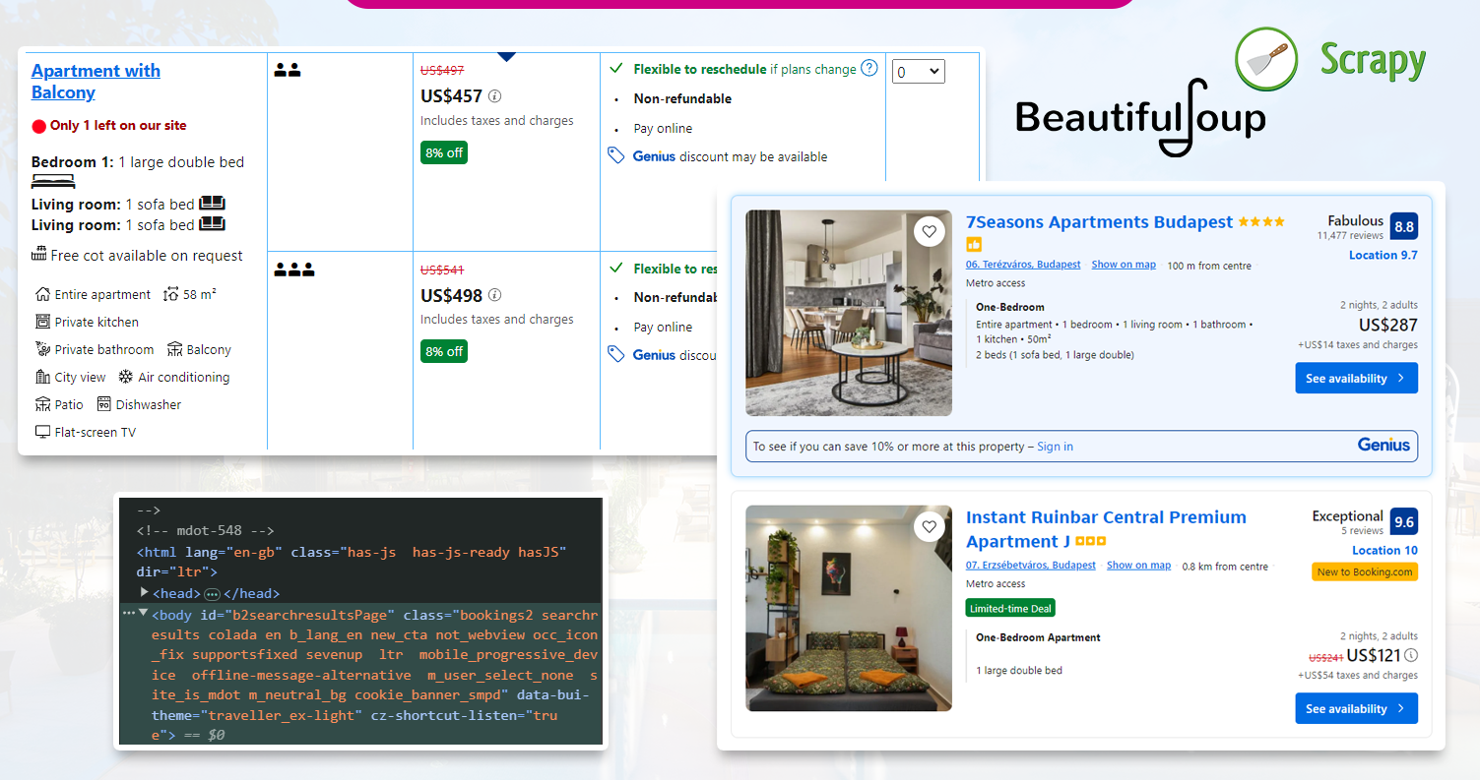Screen dimensions: 1480x780
Task: Open the question mark tooltip beside Flexible to reschedule
Action: pos(869,69)
